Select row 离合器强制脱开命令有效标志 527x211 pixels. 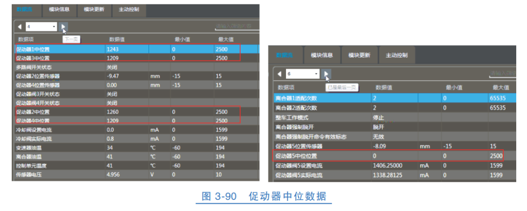(395, 137)
